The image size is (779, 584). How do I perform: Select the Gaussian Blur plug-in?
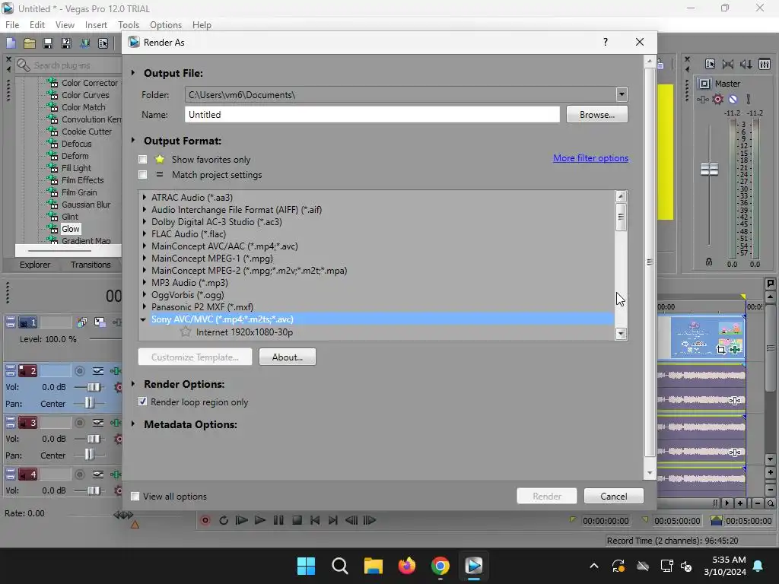click(85, 205)
